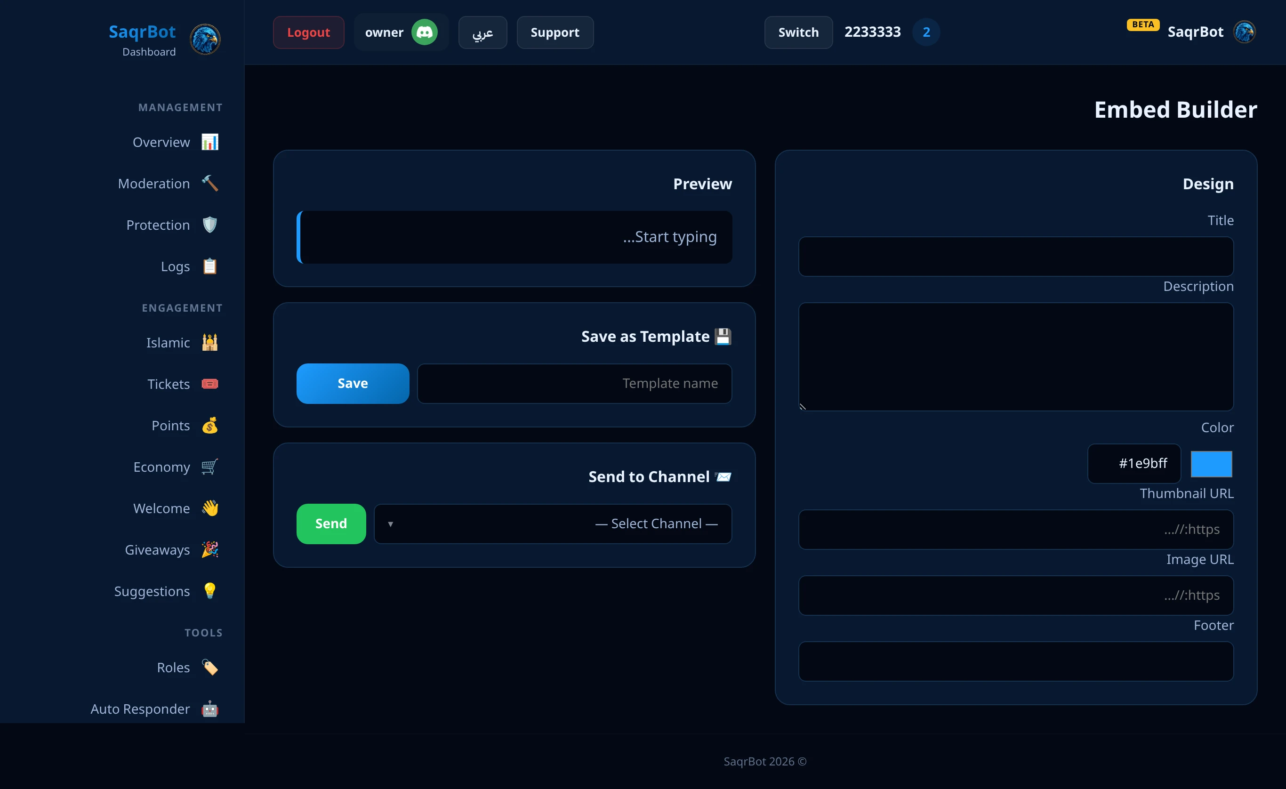Open the Support button
This screenshot has width=1286, height=789.
[555, 32]
